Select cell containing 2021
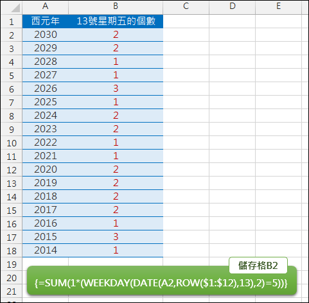The width and height of the screenshot is (309, 303). [45, 156]
